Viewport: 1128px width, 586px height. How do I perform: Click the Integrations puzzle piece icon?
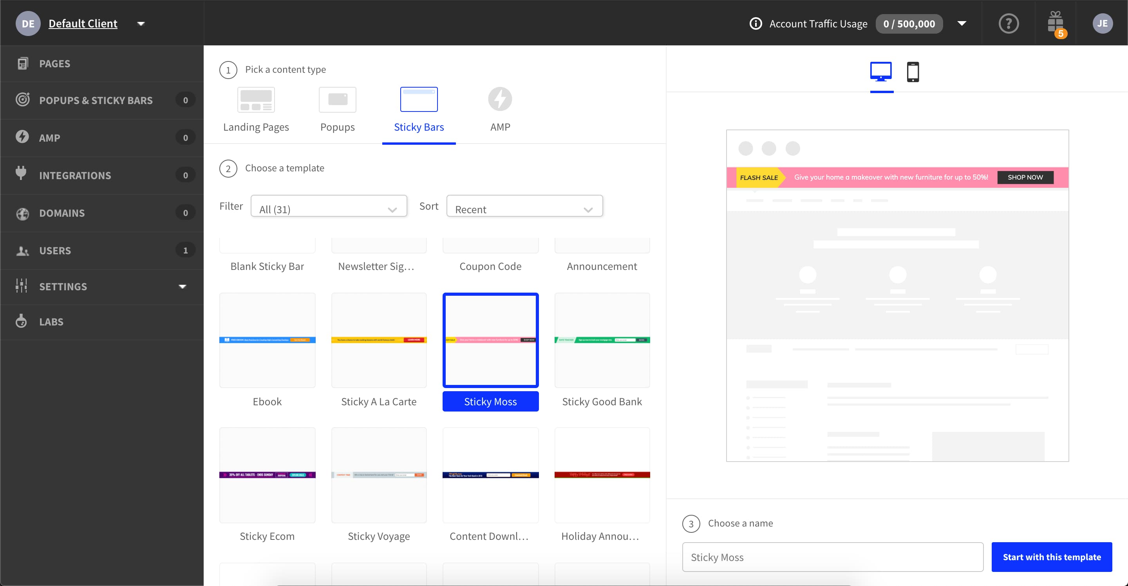(x=21, y=174)
